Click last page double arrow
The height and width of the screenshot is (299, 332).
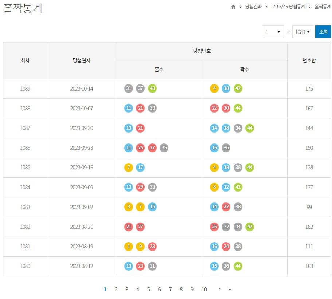[x=230, y=290]
